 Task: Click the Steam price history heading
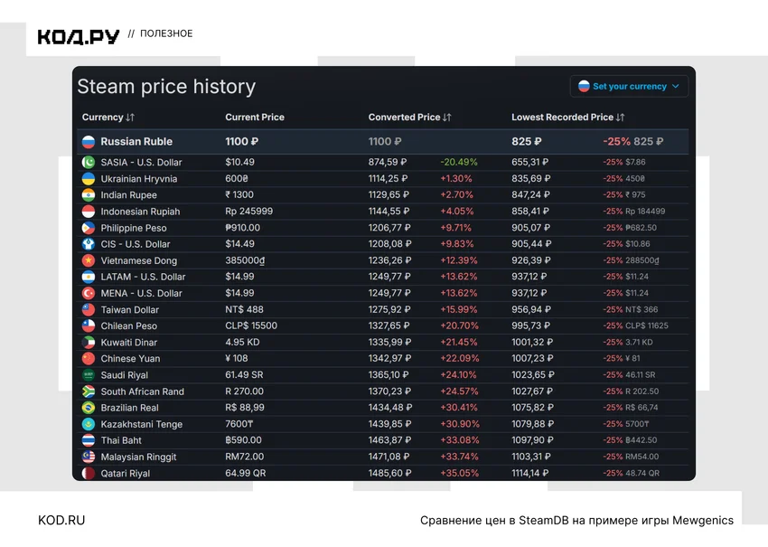coord(166,86)
